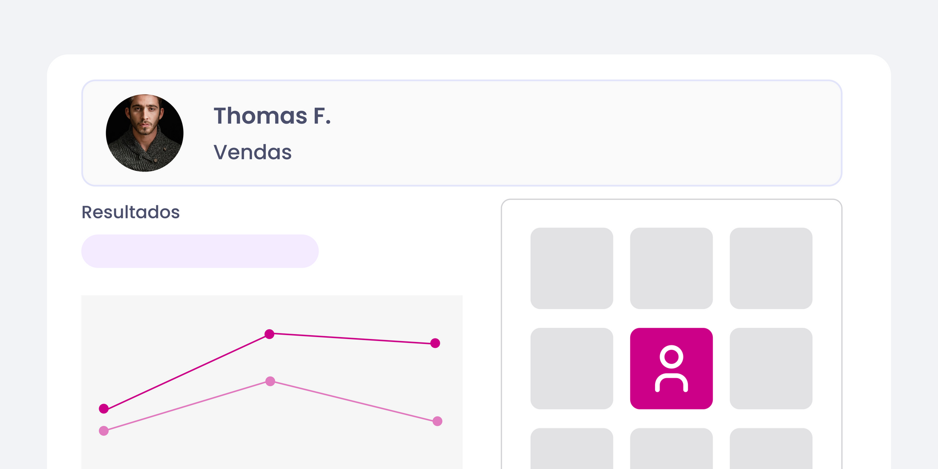Click the gray tile left of the user icon
The height and width of the screenshot is (469, 938).
[x=572, y=368]
